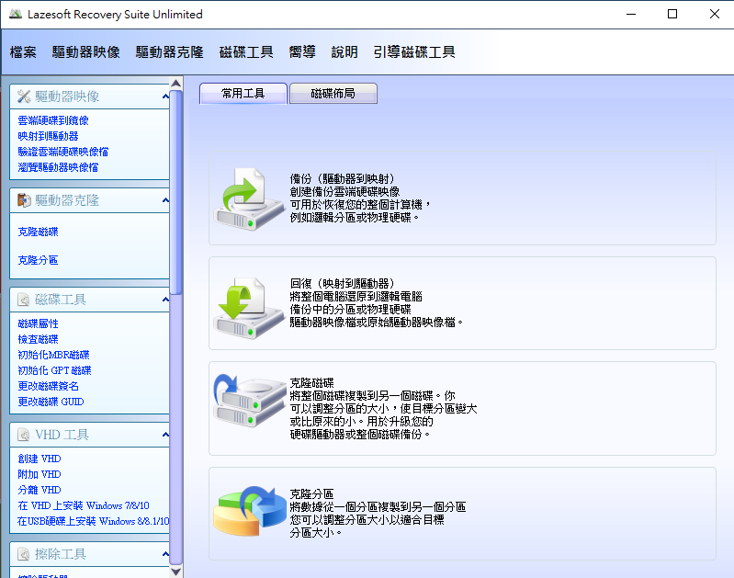Click the 驗證雲端硬碟映像檔 link
The image size is (734, 578).
click(x=63, y=152)
